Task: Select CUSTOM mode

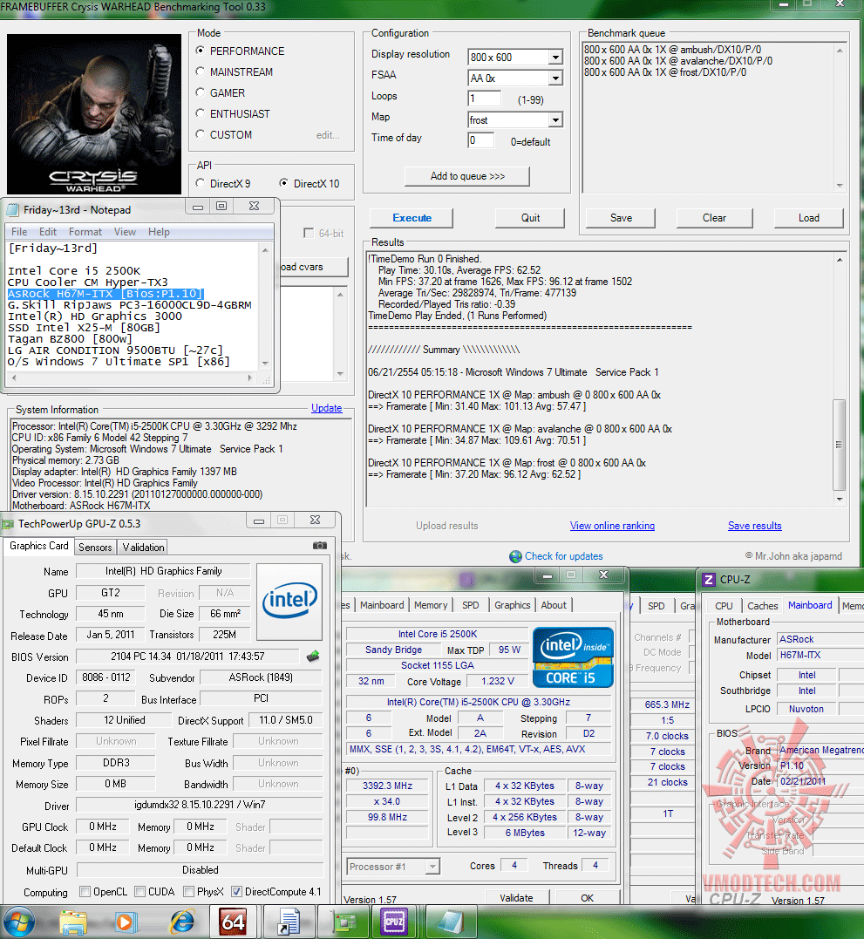Action: (201, 135)
